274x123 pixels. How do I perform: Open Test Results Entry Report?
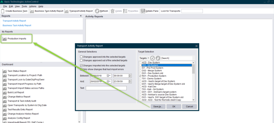click(20, 110)
